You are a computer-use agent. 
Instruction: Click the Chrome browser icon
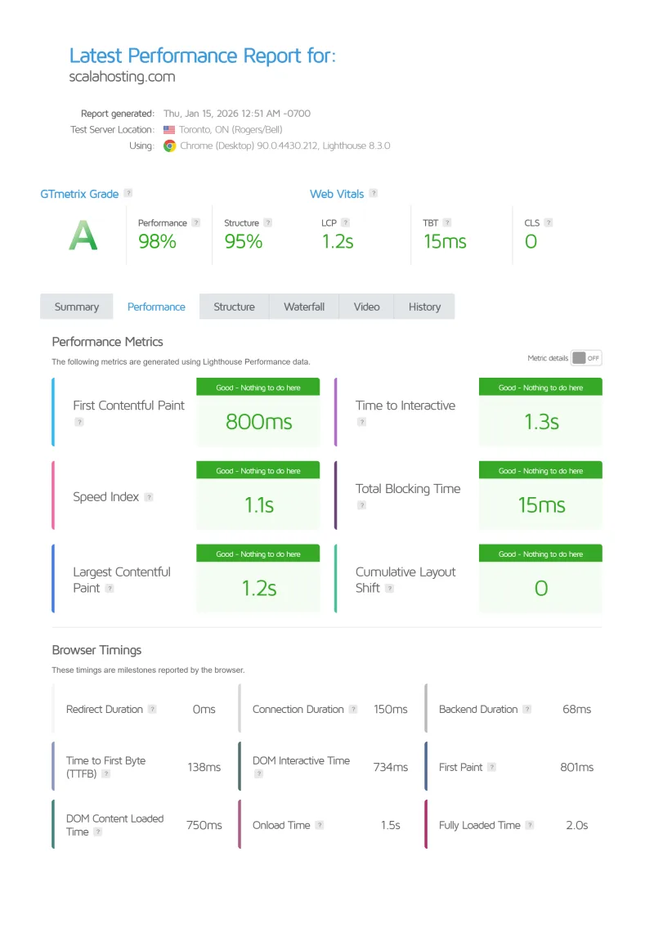[169, 146]
